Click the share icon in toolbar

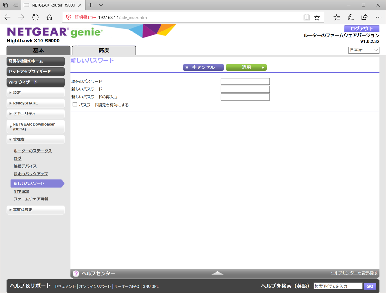coord(364,17)
